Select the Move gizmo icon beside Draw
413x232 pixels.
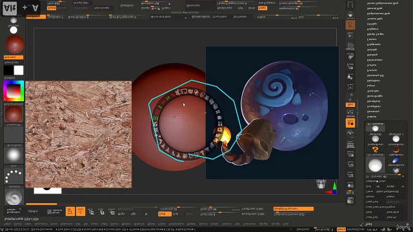tap(91, 211)
